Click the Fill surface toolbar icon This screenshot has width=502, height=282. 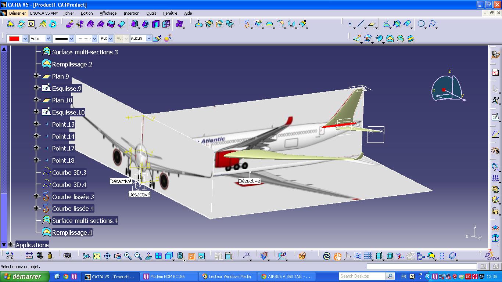(x=390, y=38)
